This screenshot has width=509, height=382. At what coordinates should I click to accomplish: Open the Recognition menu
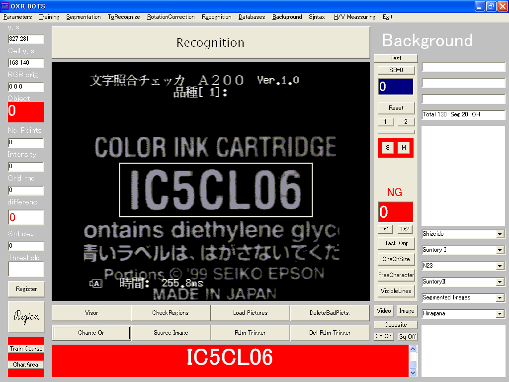(x=217, y=17)
